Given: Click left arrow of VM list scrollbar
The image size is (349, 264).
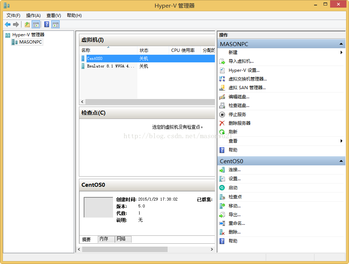Looking at the screenshot, I should (x=83, y=102).
